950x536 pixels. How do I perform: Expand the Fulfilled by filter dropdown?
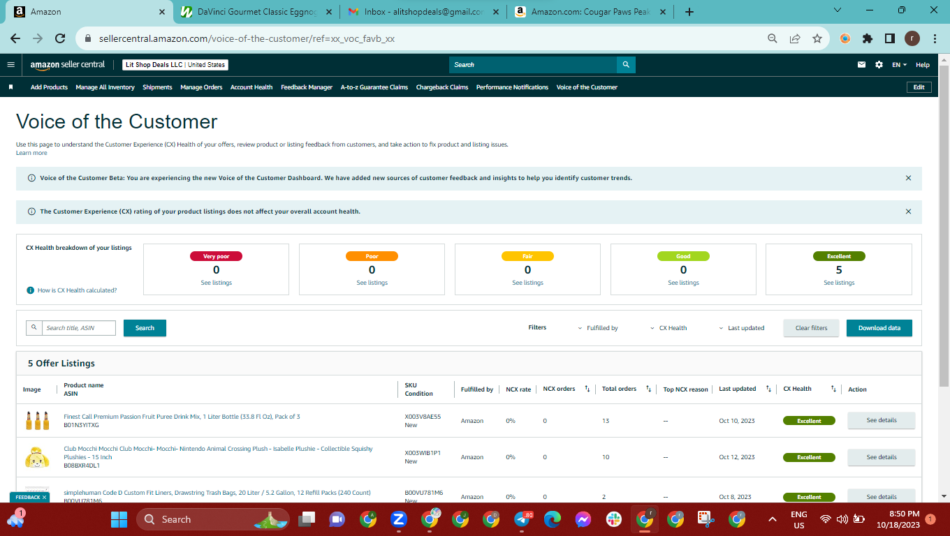point(598,328)
